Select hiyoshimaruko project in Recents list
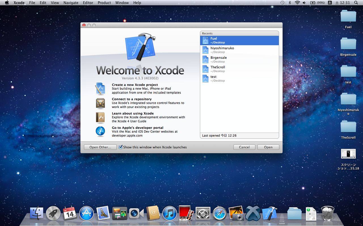The height and width of the screenshot is (226, 363). [x=239, y=50]
